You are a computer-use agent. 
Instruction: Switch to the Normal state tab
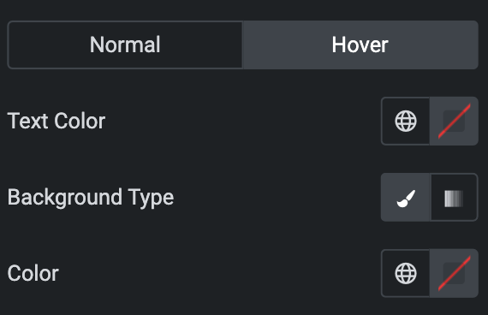coord(125,45)
